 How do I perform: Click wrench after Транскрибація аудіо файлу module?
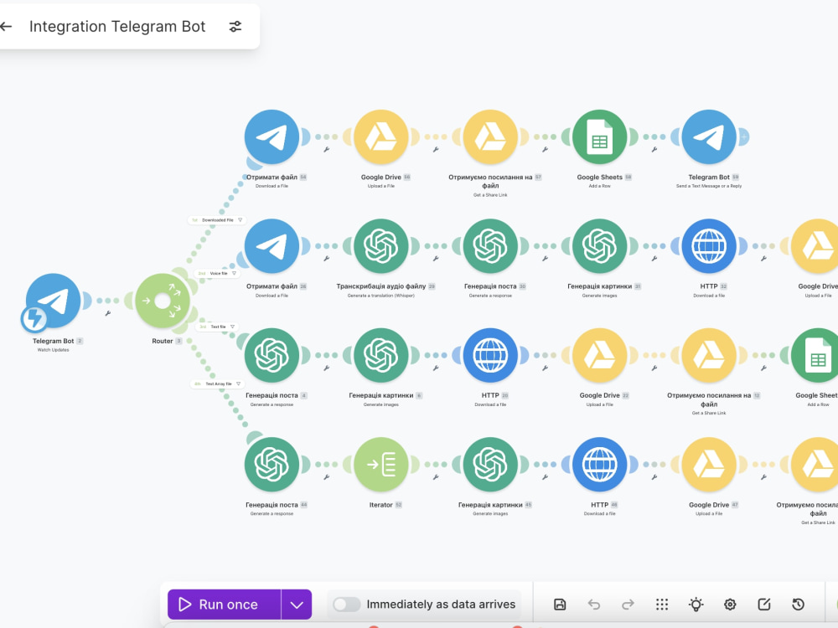[436, 259]
